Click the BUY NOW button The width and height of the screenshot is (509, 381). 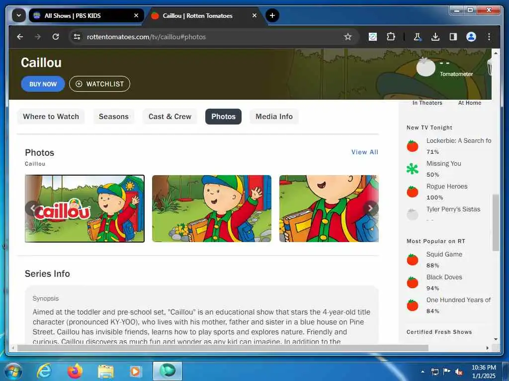click(43, 84)
